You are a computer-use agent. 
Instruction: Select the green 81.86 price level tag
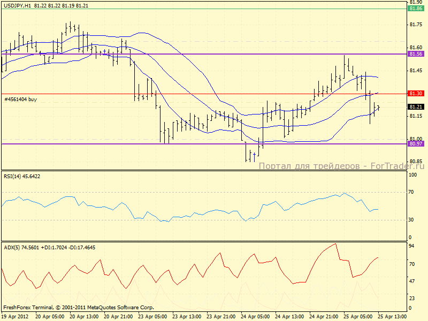(x=416, y=9)
